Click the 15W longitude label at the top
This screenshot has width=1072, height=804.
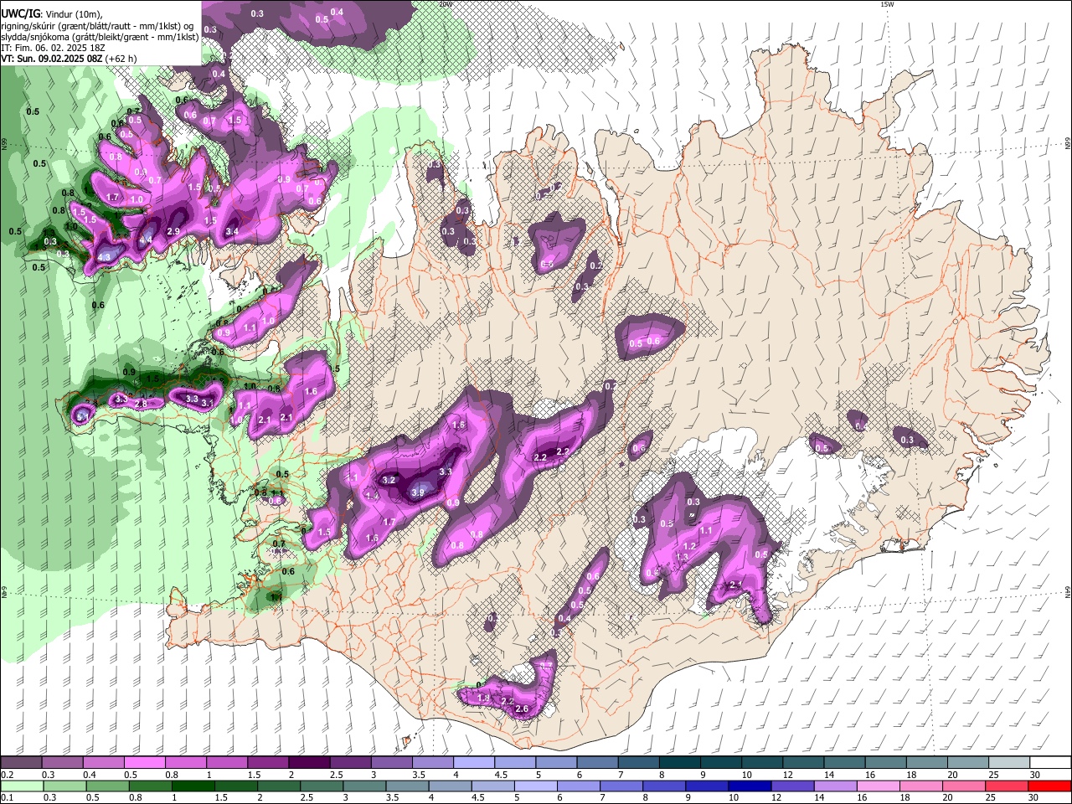pyautogui.click(x=886, y=4)
